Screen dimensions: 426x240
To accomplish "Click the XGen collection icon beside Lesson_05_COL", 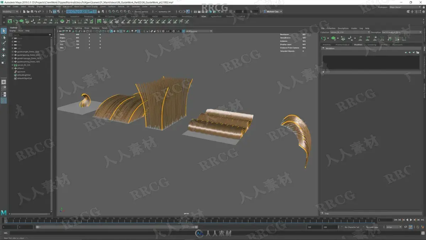I will coord(15,65).
